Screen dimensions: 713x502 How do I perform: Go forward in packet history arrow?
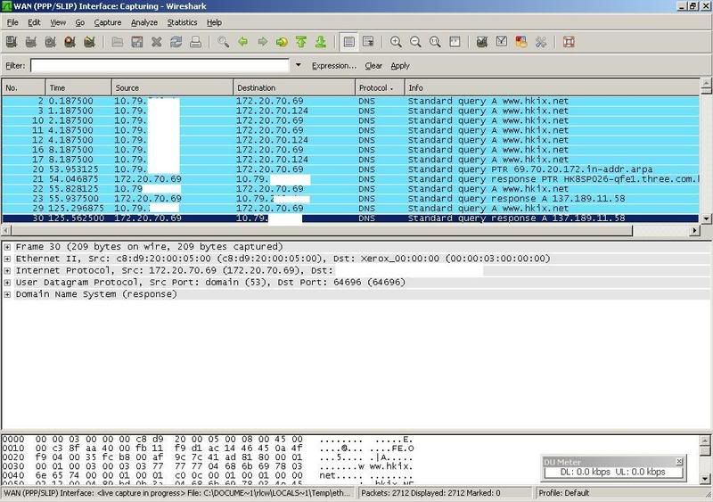[x=262, y=42]
